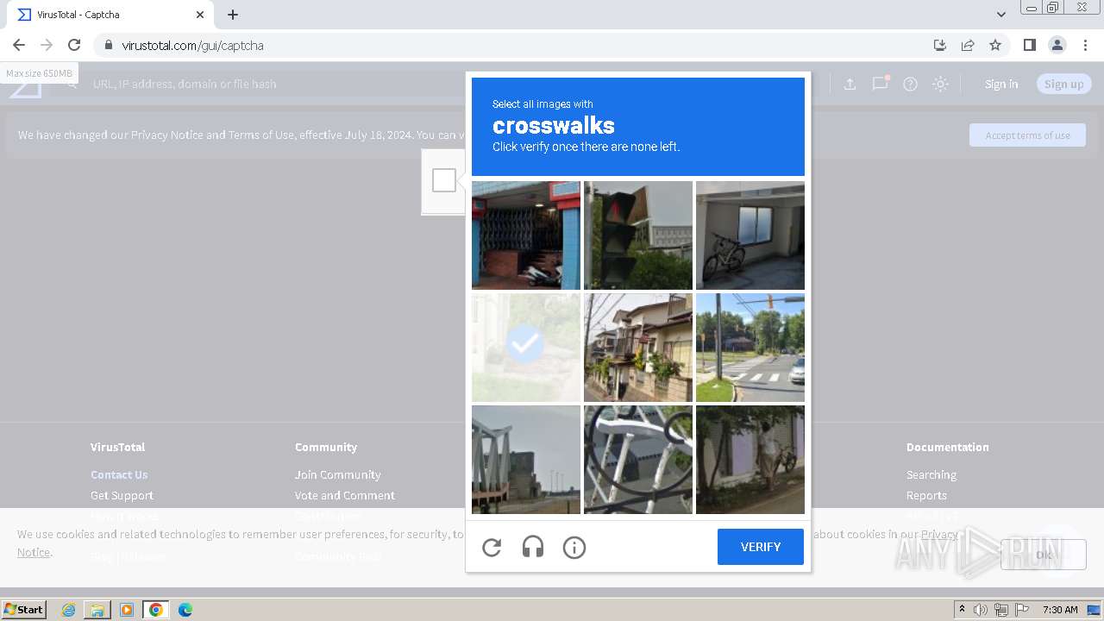Open the Join Community link
1104x621 pixels.
(337, 474)
